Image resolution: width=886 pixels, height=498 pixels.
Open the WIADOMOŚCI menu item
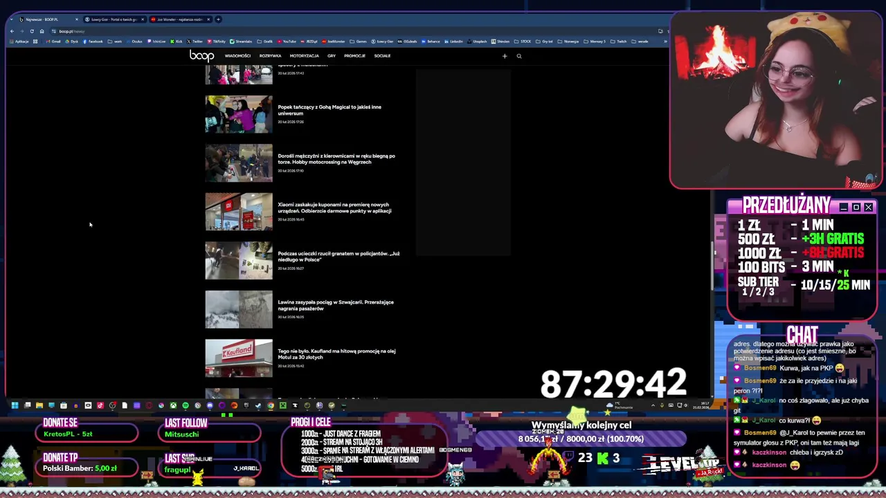237,56
